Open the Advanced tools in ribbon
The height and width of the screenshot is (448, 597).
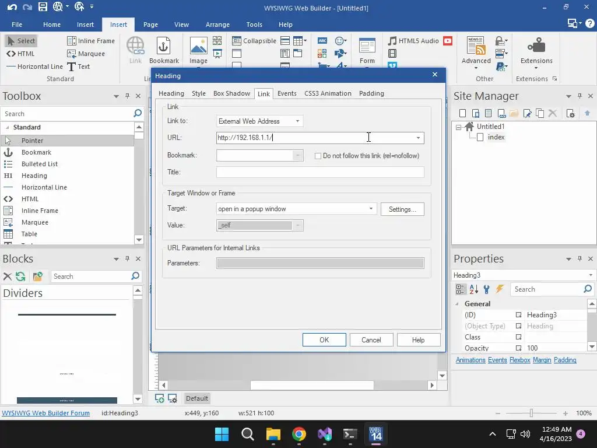476,51
